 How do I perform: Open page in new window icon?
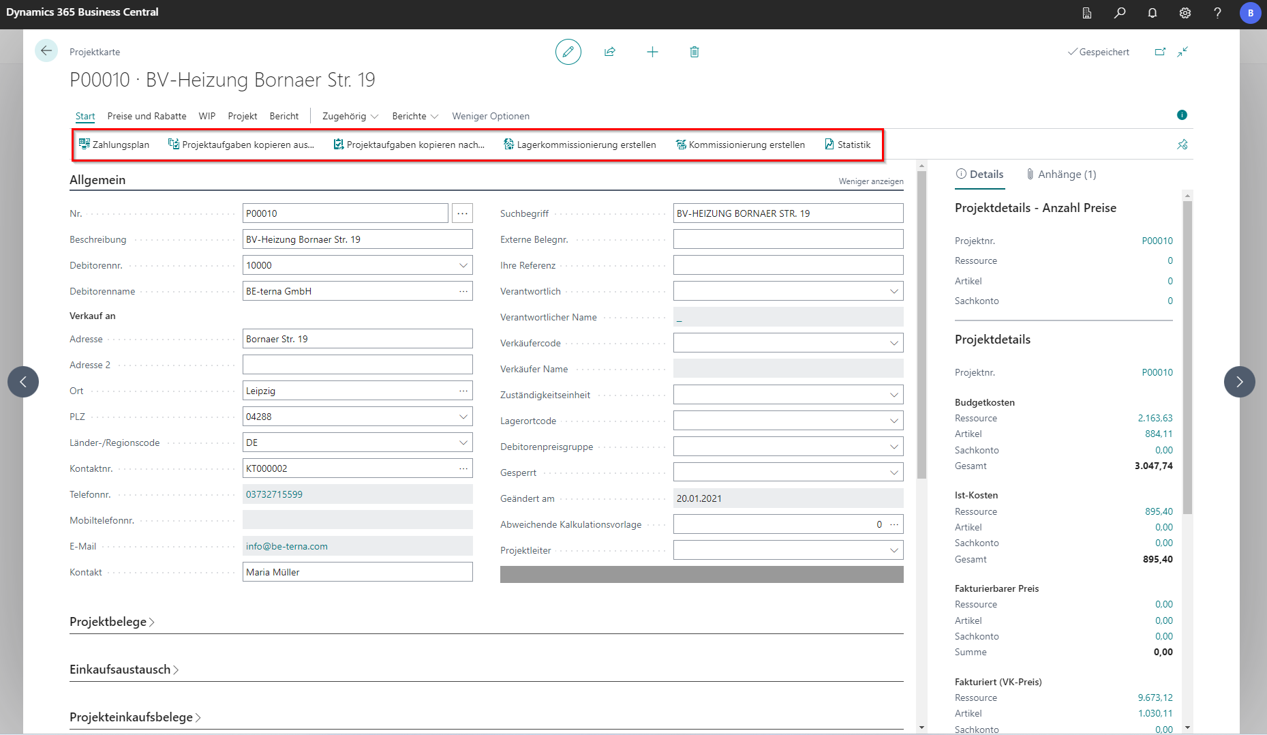coord(1160,52)
